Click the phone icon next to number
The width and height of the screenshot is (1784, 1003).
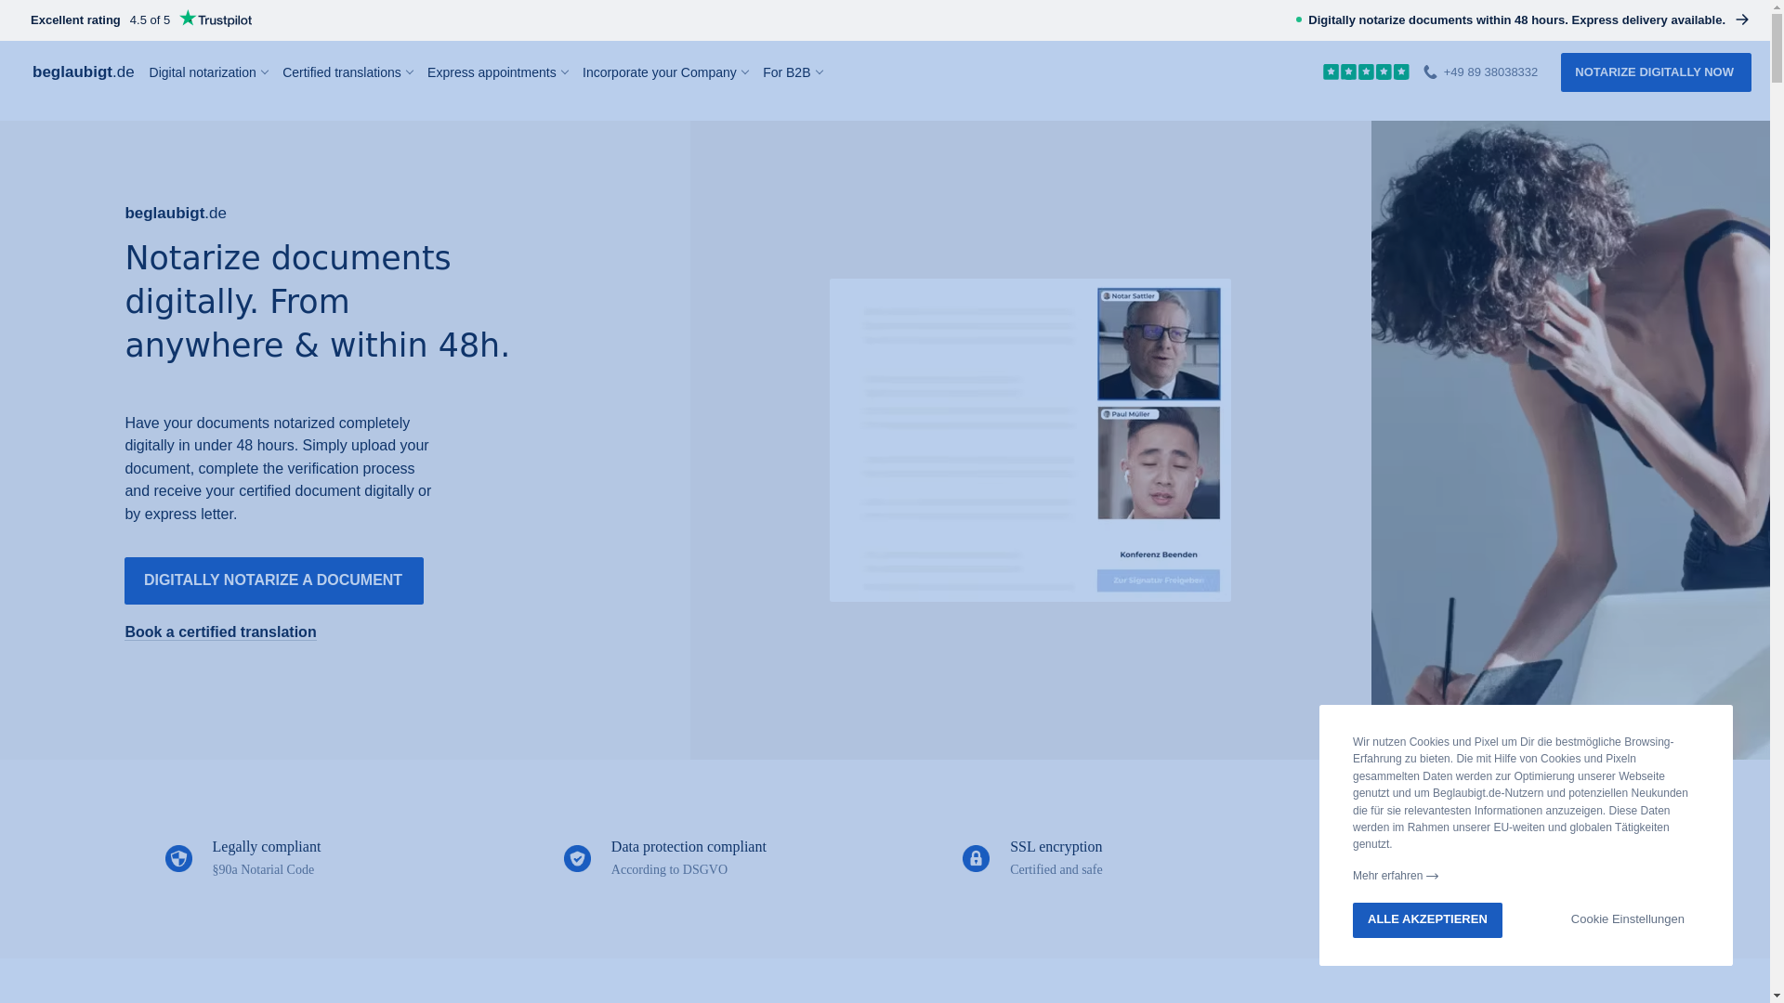pyautogui.click(x=1430, y=72)
